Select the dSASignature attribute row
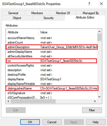This screenshot has height=126, width=107. click(x=52, y=93)
